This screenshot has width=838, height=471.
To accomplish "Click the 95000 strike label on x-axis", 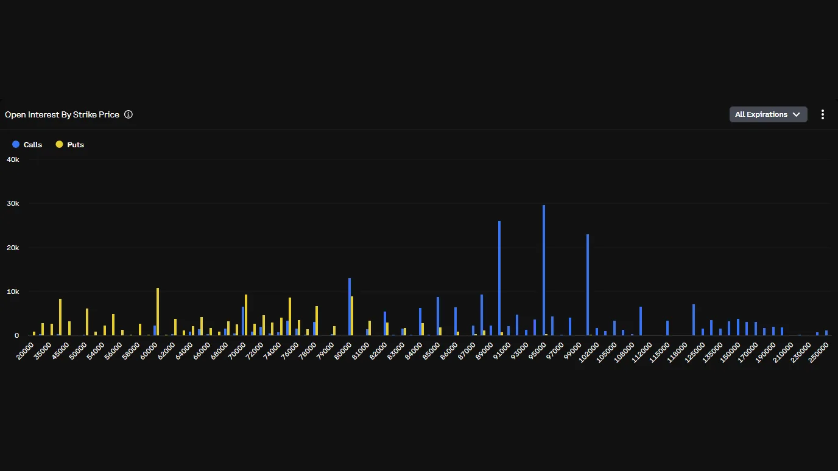I will pyautogui.click(x=538, y=351).
